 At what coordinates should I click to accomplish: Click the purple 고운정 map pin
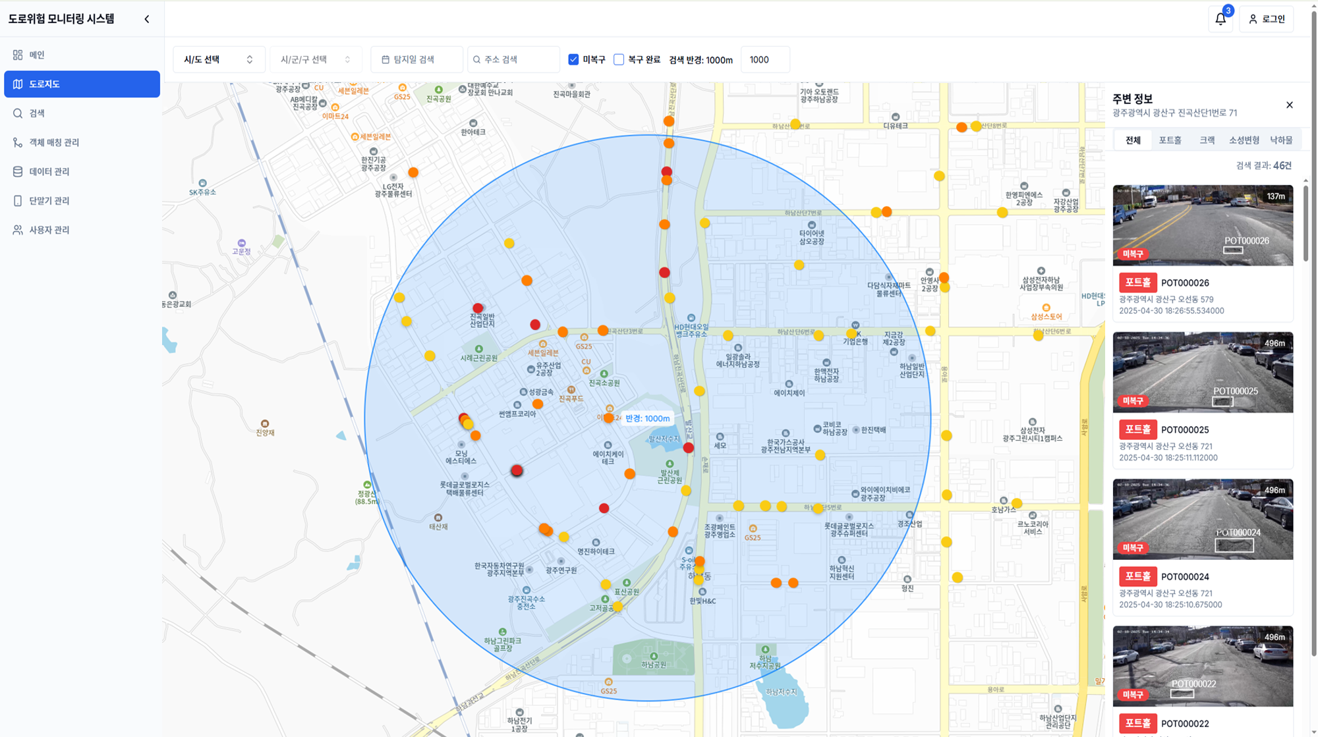[242, 243]
